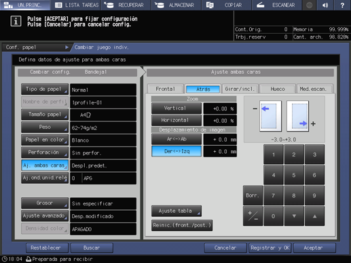The image size is (351, 263).
Task: Click the 'Preparada para recibir' status text
Action: pyautogui.click(x=62, y=259)
